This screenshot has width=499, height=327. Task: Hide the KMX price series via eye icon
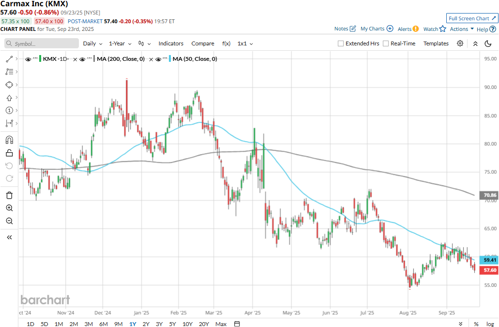(28, 59)
